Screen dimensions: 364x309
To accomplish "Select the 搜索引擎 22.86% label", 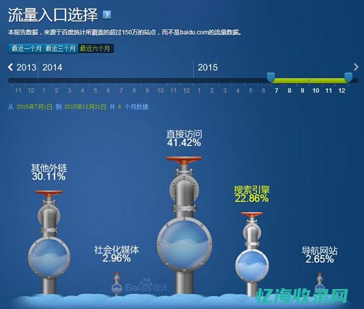I will click(252, 194).
